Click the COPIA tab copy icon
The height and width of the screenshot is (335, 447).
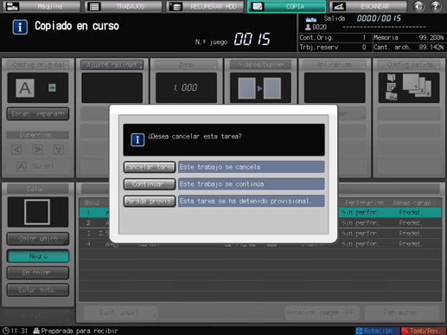click(258, 6)
